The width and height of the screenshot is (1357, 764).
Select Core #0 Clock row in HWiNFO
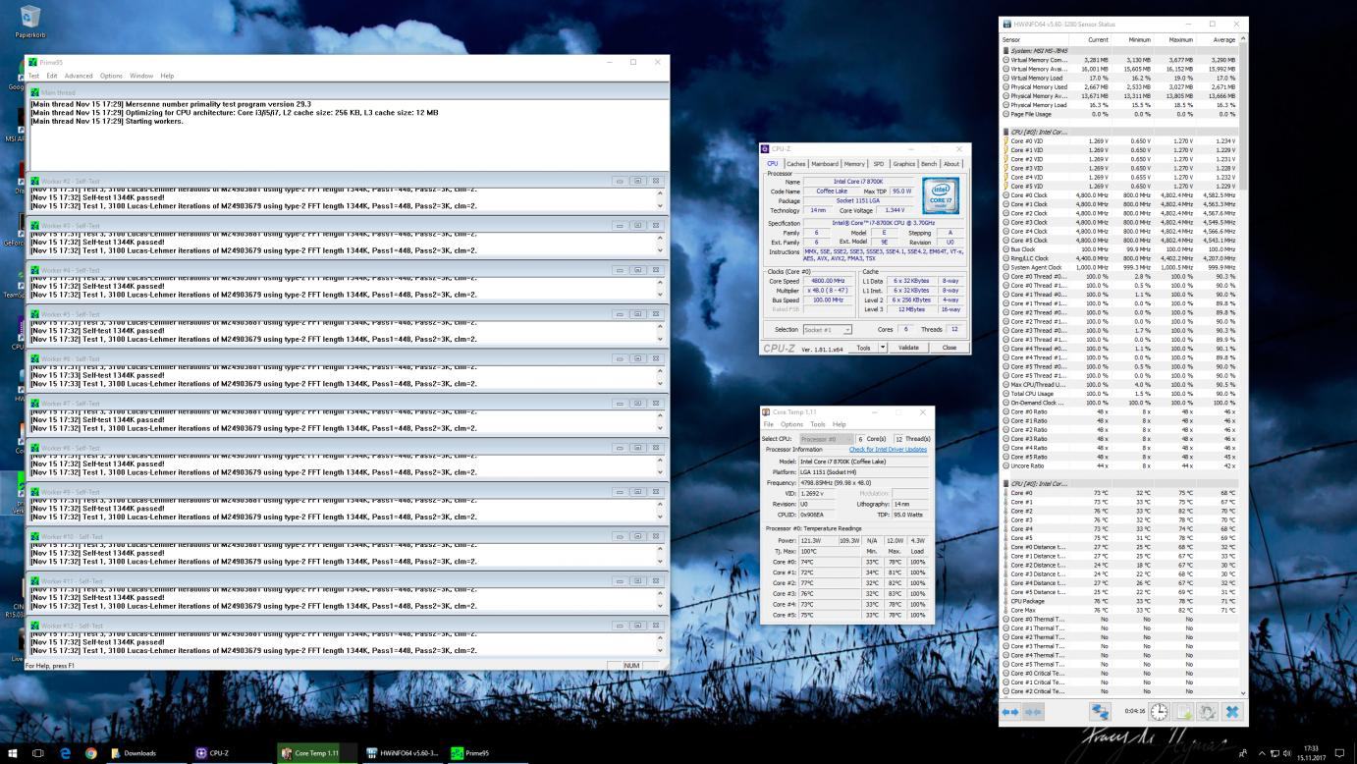click(1119, 195)
